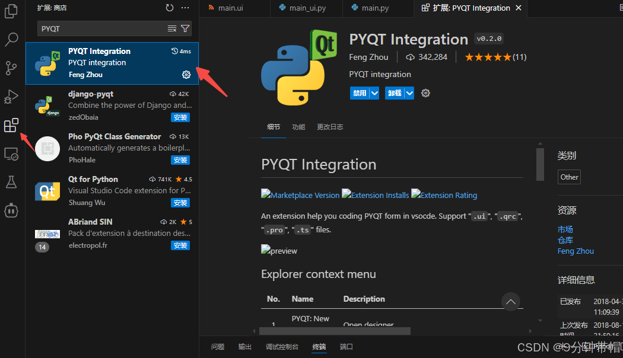Image resolution: width=623 pixels, height=358 pixels.
Task: Open the 调试控制台 debug console tab
Action: [282, 347]
